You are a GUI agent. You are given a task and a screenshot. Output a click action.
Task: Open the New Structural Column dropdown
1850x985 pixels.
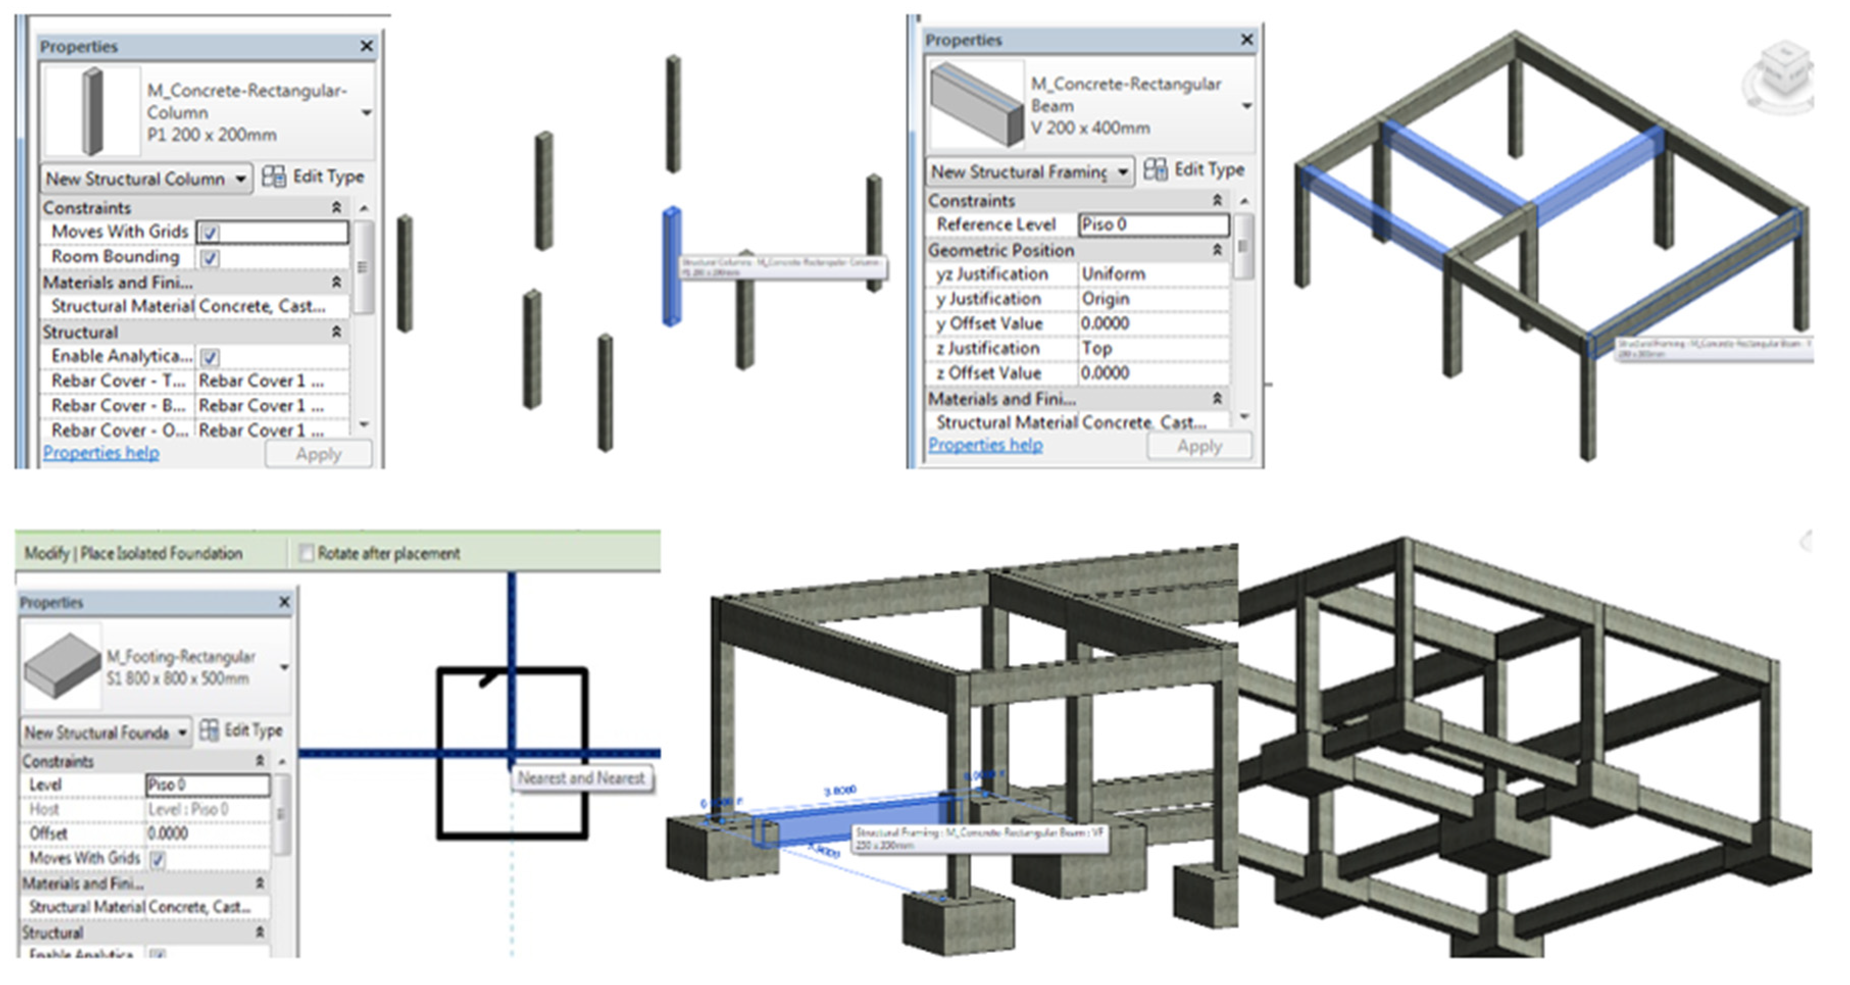pyautogui.click(x=241, y=178)
